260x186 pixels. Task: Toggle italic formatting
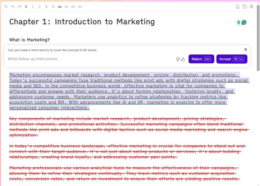tap(33, 7)
